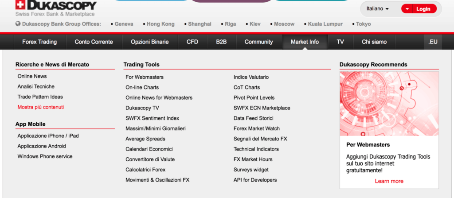Expand the red arrow next to Login
Screen dimensions: 454x198
point(407,9)
